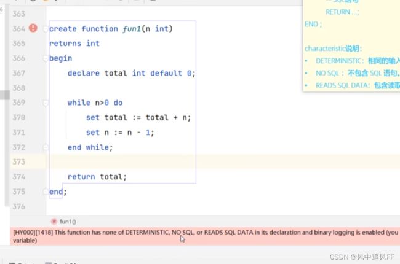Click the 'returns int' code line
The width and height of the screenshot is (400, 264).
point(74,44)
